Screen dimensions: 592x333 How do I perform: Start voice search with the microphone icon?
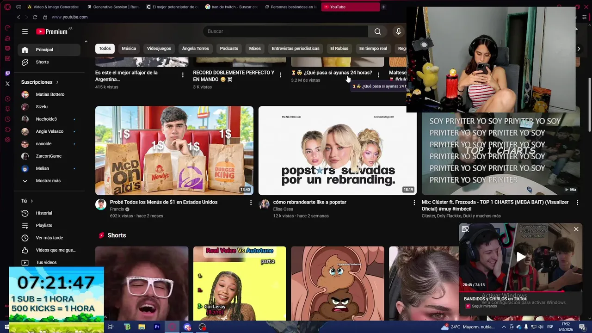399,31
